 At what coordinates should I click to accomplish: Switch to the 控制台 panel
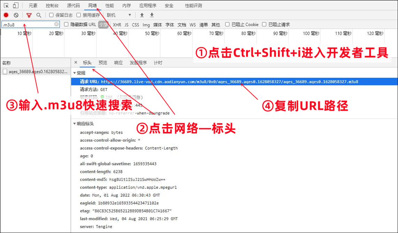click(52, 5)
